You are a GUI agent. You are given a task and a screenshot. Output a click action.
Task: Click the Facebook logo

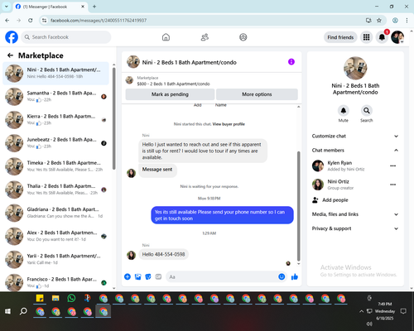pyautogui.click(x=12, y=37)
